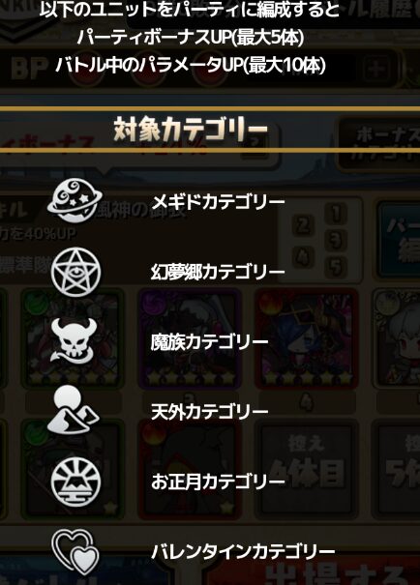
Task: Choose party slot number 3 selector
Action: point(336,240)
